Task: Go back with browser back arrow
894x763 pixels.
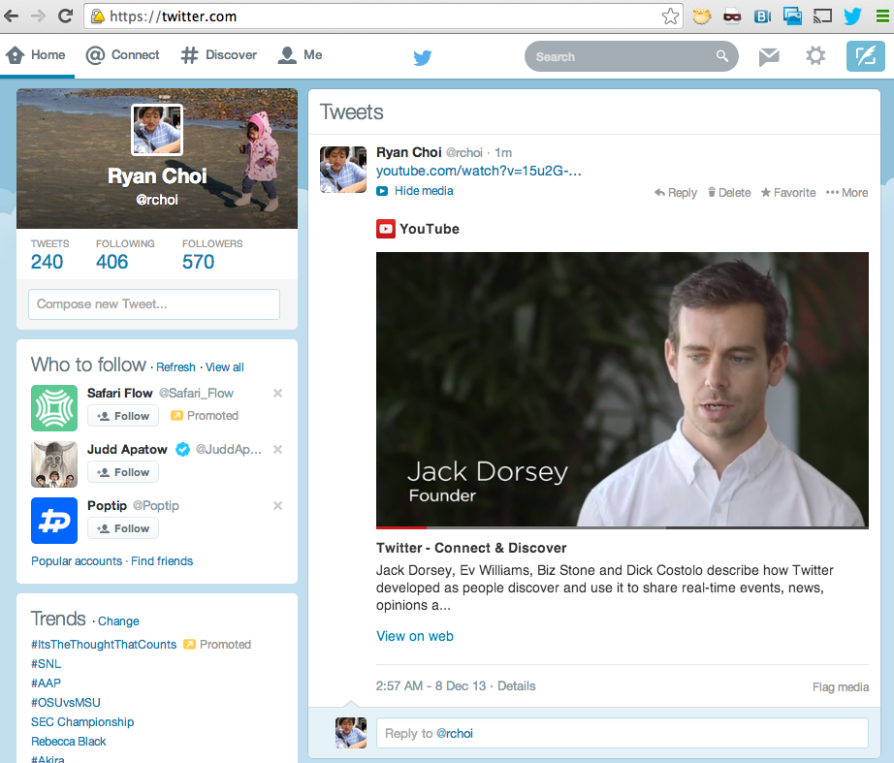Action: [x=11, y=16]
